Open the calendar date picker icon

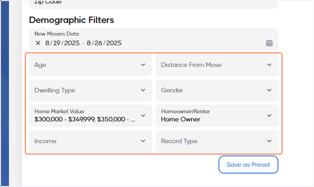[269, 43]
